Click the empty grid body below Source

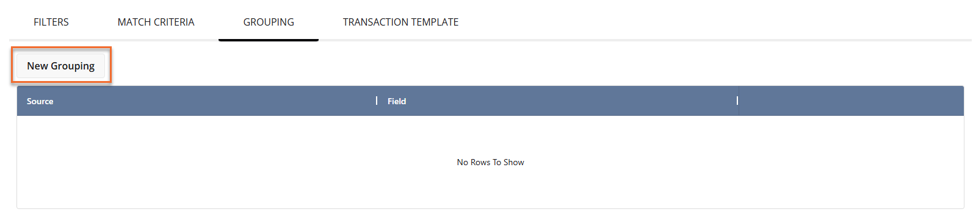click(197, 162)
